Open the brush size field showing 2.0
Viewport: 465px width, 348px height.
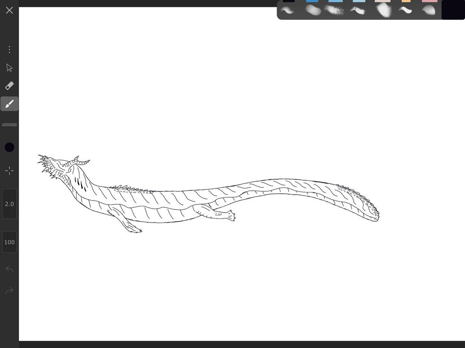point(9,204)
